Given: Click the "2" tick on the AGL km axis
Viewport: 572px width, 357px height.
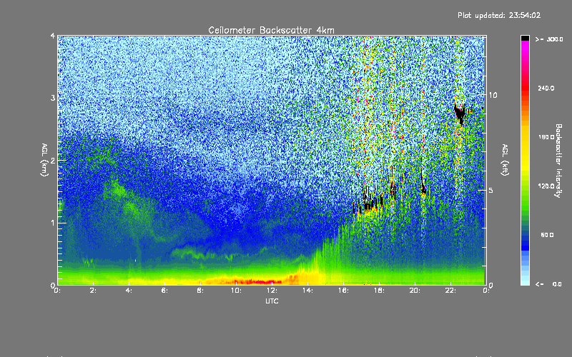Looking at the screenshot, I should 53,160.
